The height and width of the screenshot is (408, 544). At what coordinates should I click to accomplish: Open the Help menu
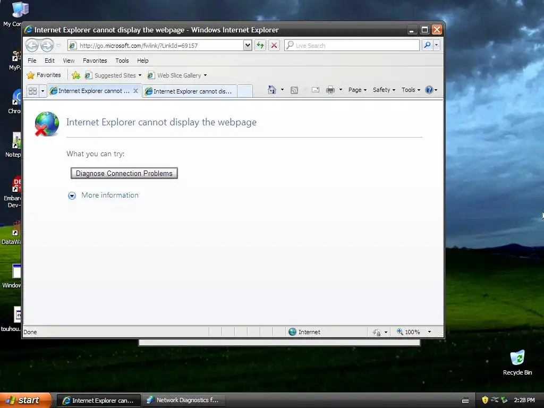tap(142, 61)
